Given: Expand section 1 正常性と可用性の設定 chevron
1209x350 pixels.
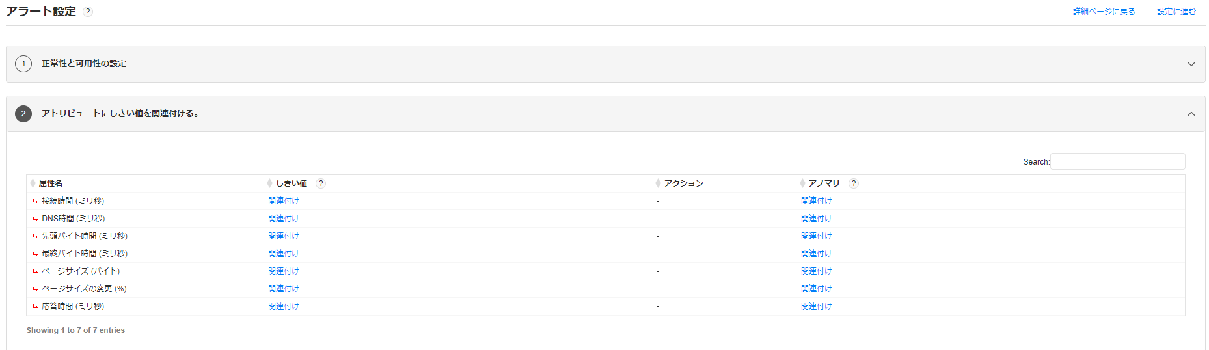Looking at the screenshot, I should click(1191, 64).
